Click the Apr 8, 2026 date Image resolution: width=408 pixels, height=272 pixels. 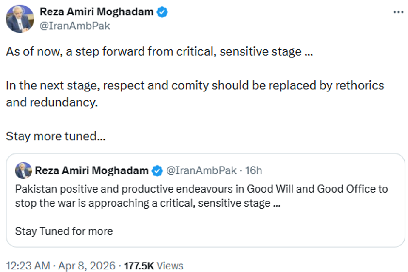87,266
